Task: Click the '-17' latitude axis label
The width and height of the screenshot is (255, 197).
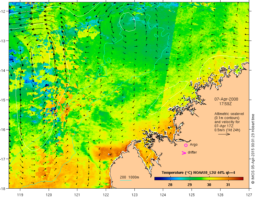Action: click(3, 159)
